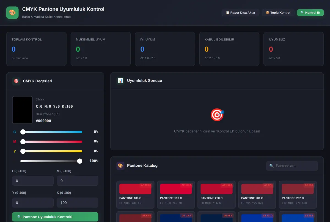Click the hex value #000000
Screen dimensions: 330x222
coord(43,121)
